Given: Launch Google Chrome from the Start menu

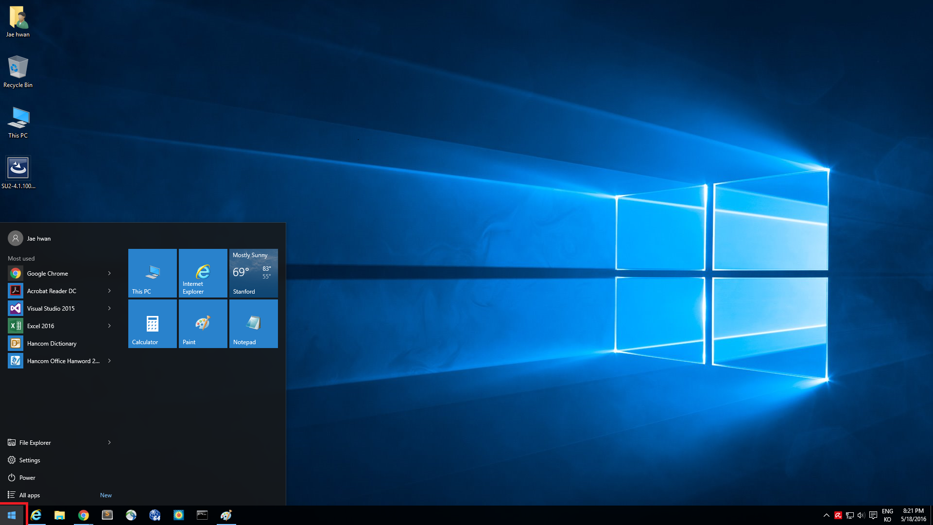Looking at the screenshot, I should coord(47,273).
